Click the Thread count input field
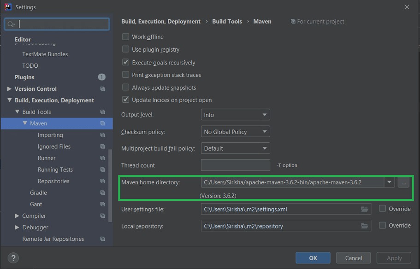 pos(236,165)
